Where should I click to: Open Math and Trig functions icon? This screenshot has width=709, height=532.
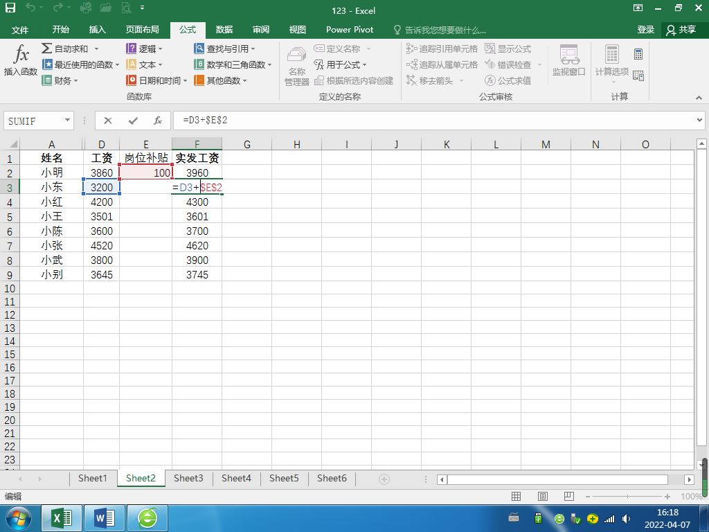199,64
